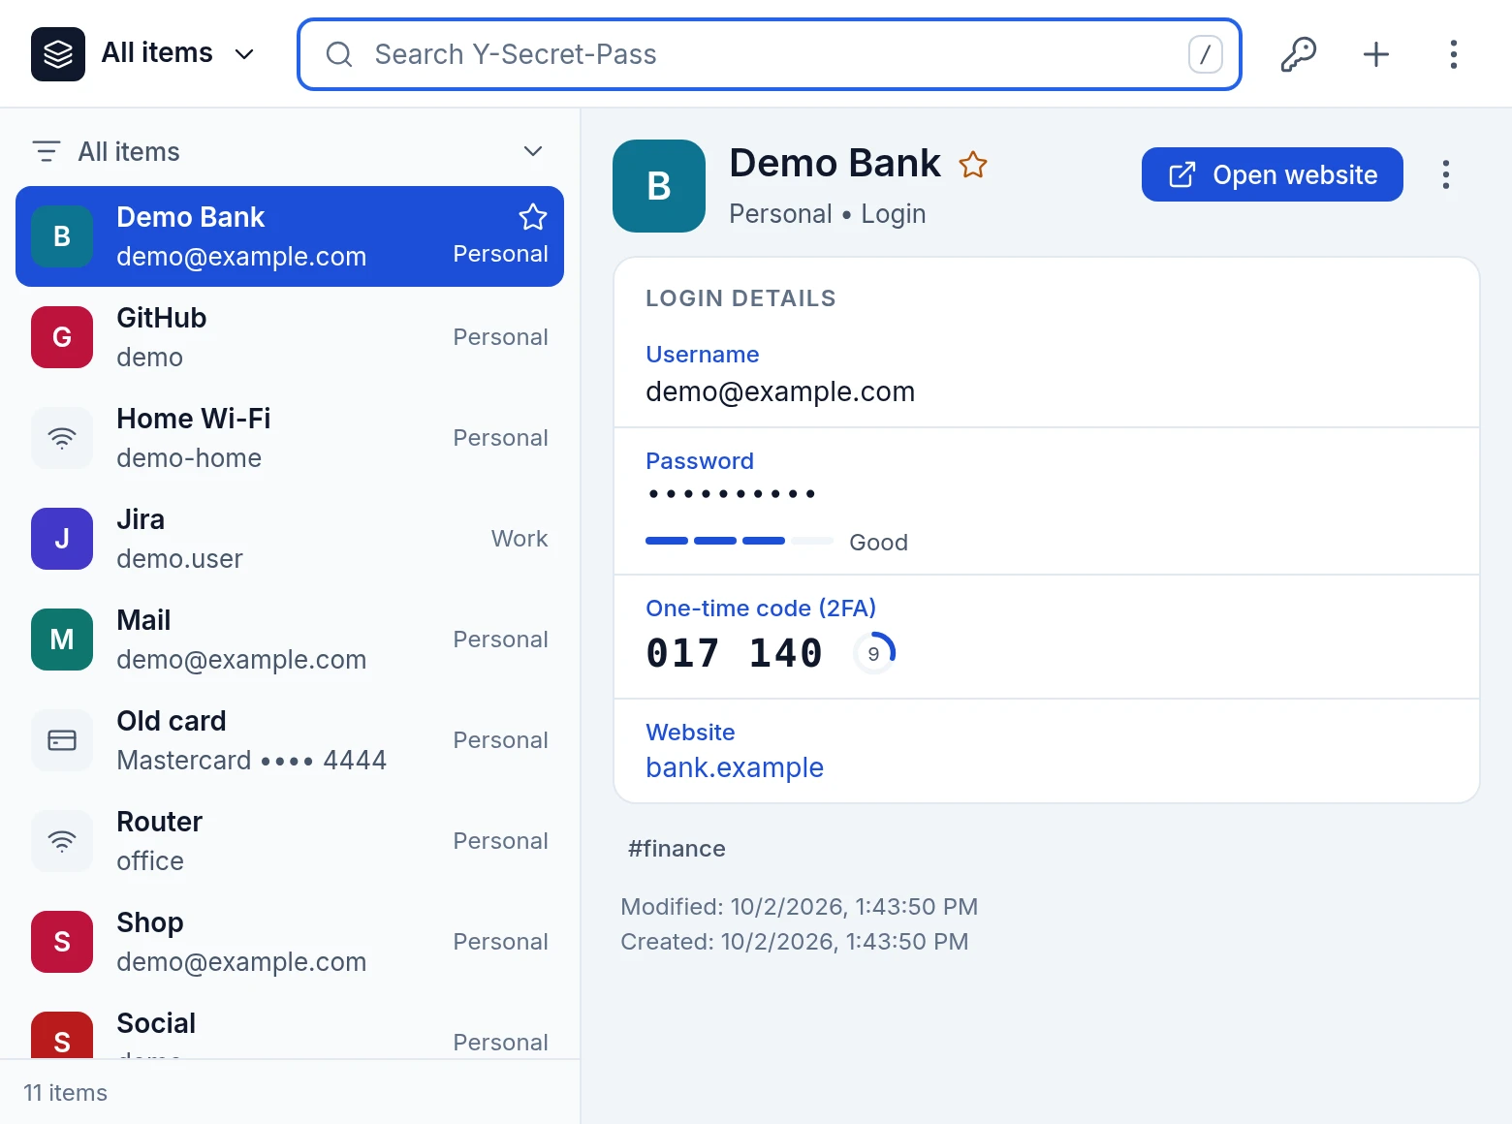
Task: Copy the one-time code 017 140
Action: (734, 653)
